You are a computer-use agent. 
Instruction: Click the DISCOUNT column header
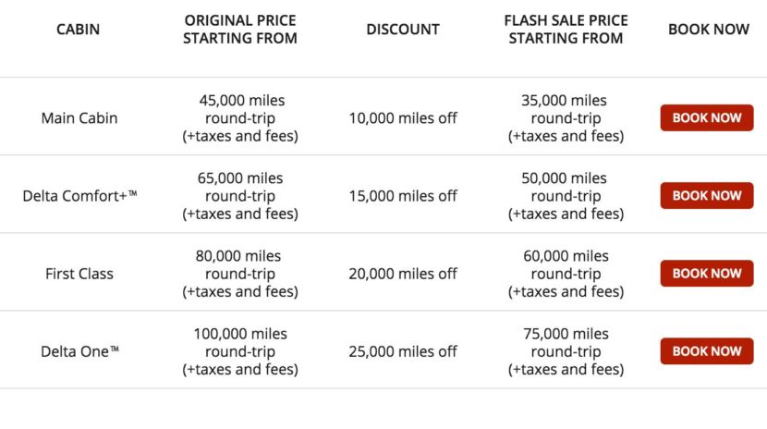pos(403,30)
